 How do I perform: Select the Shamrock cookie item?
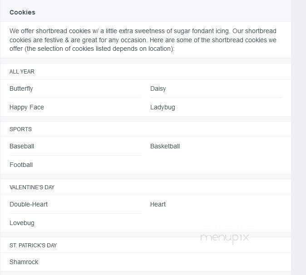click(x=24, y=262)
